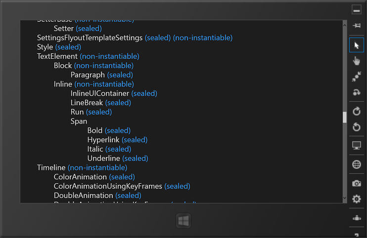Toggle always-on-top pin icon

pyautogui.click(x=357, y=26)
